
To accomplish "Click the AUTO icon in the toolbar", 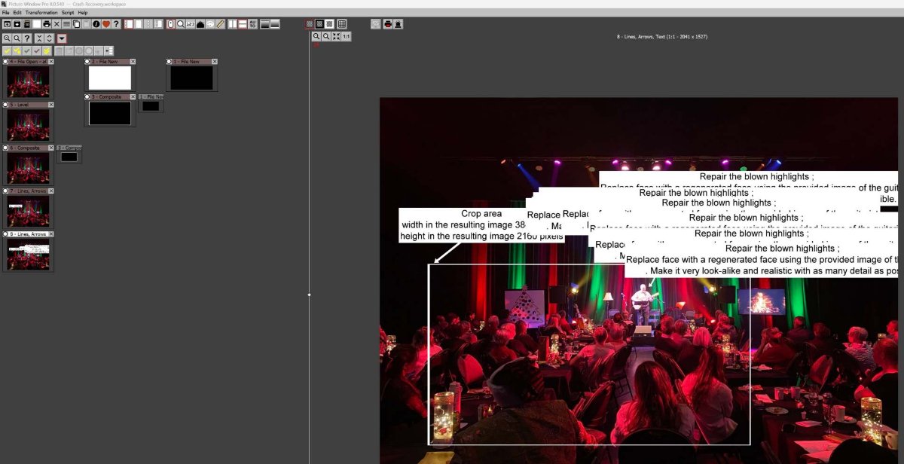I will point(252,24).
